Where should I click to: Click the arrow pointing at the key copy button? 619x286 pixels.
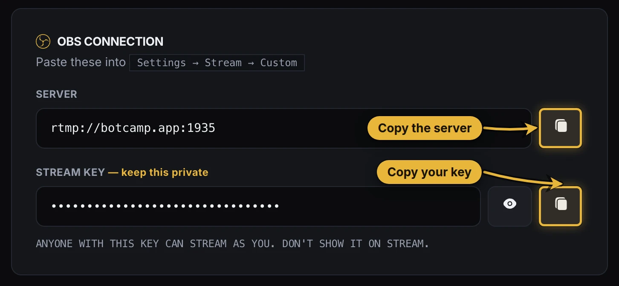tap(524, 179)
